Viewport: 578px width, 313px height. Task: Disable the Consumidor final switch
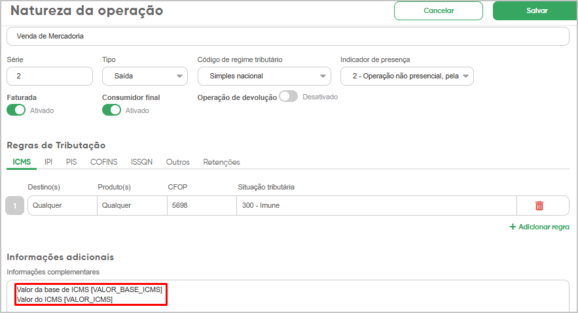[112, 110]
